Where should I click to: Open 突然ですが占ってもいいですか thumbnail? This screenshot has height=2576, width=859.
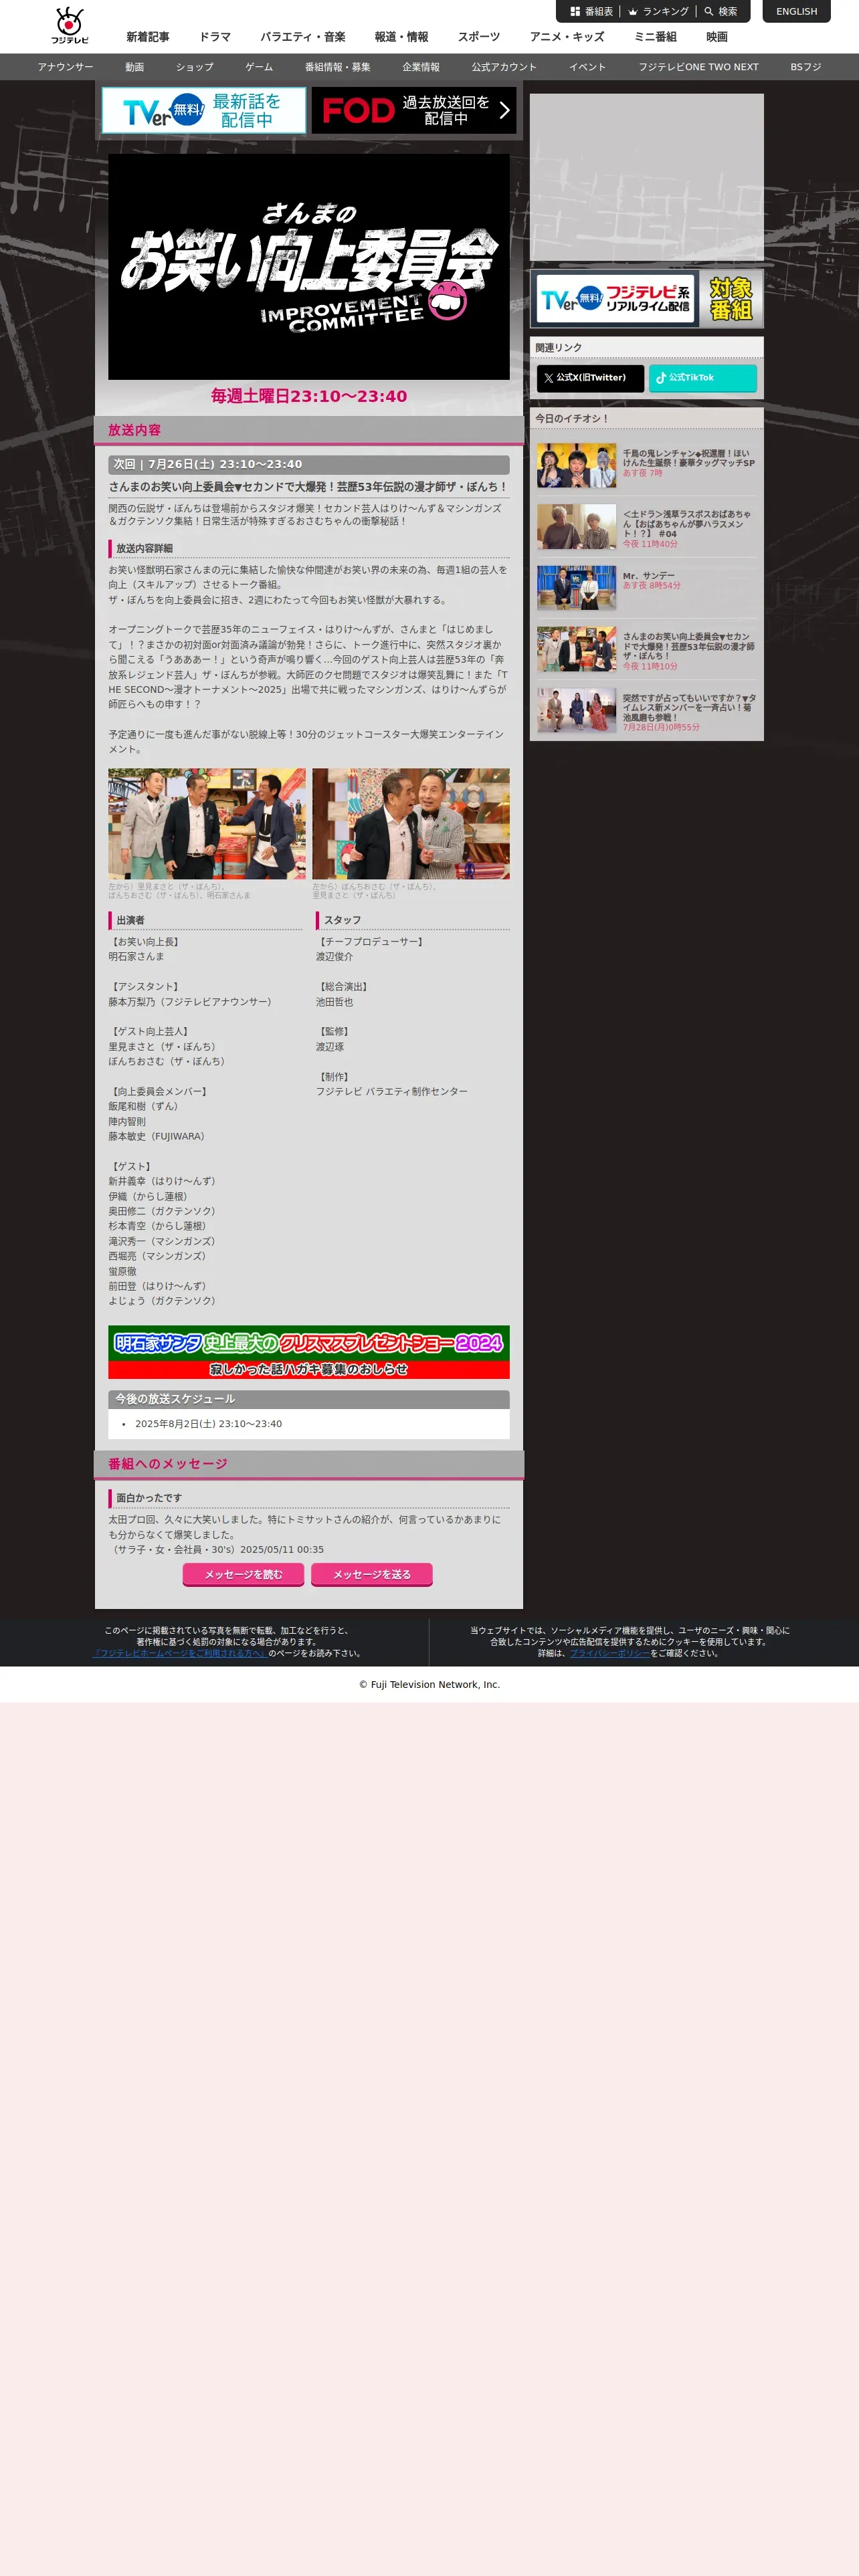click(577, 710)
